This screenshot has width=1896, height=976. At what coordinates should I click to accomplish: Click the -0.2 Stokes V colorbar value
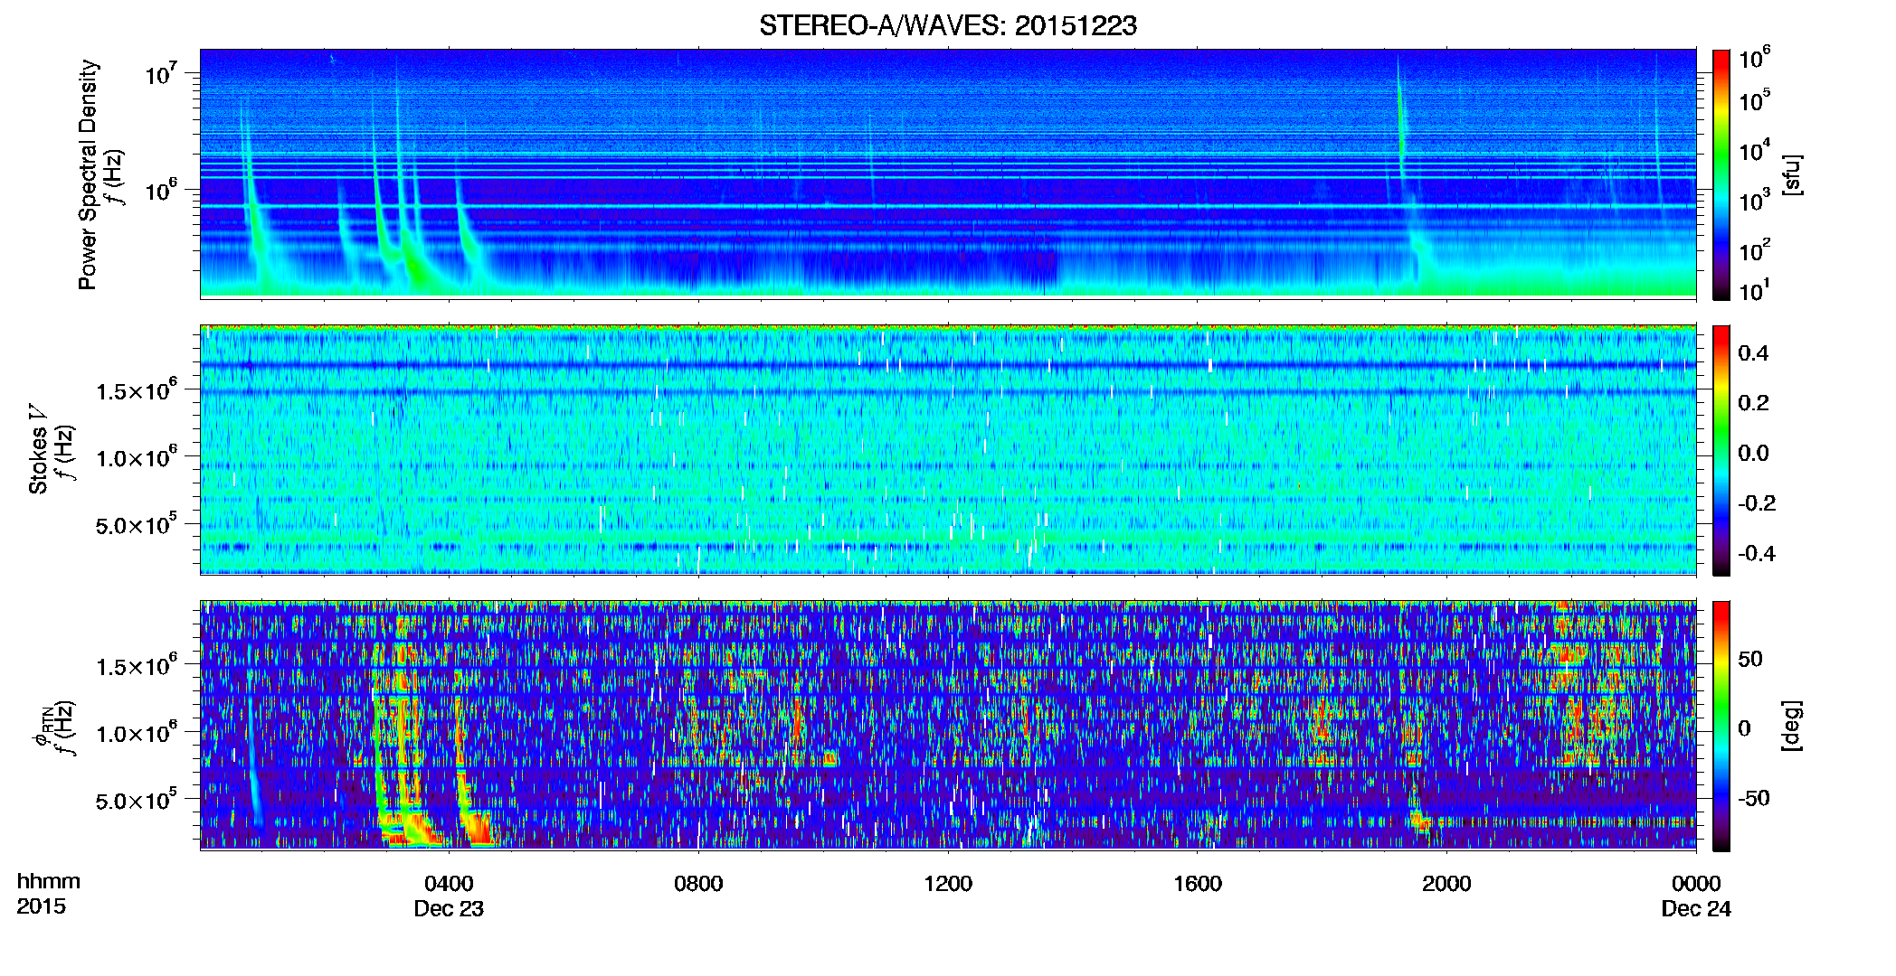[x=1757, y=503]
